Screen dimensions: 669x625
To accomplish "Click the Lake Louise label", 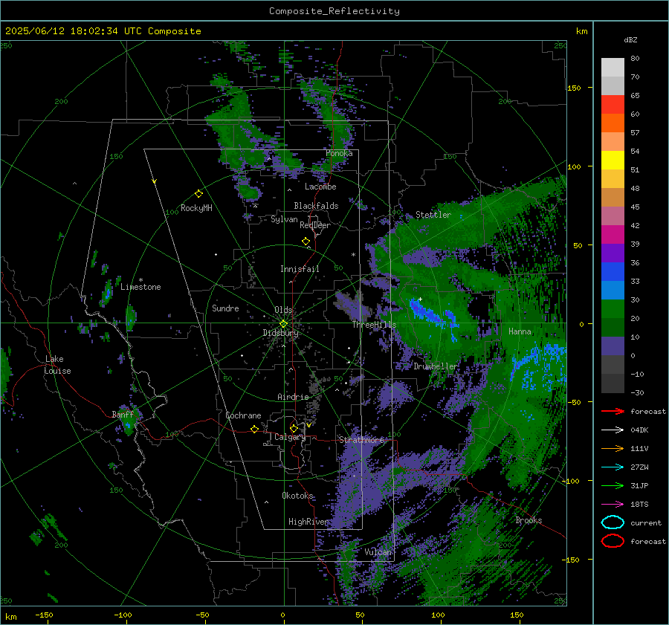I will point(57,365).
